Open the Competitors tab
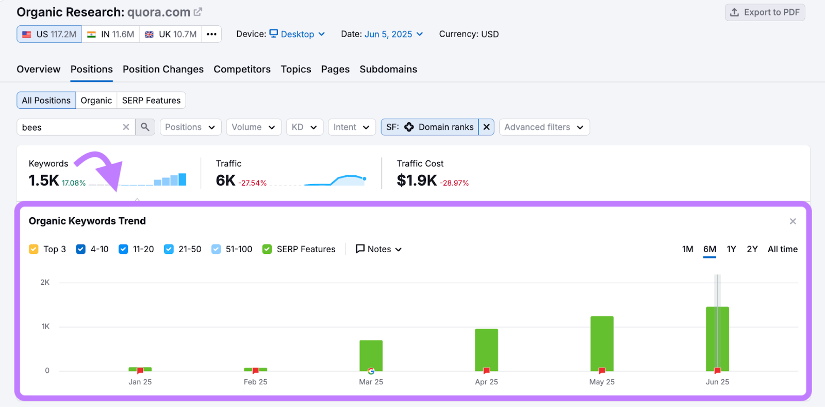The width and height of the screenshot is (825, 407). (242, 69)
